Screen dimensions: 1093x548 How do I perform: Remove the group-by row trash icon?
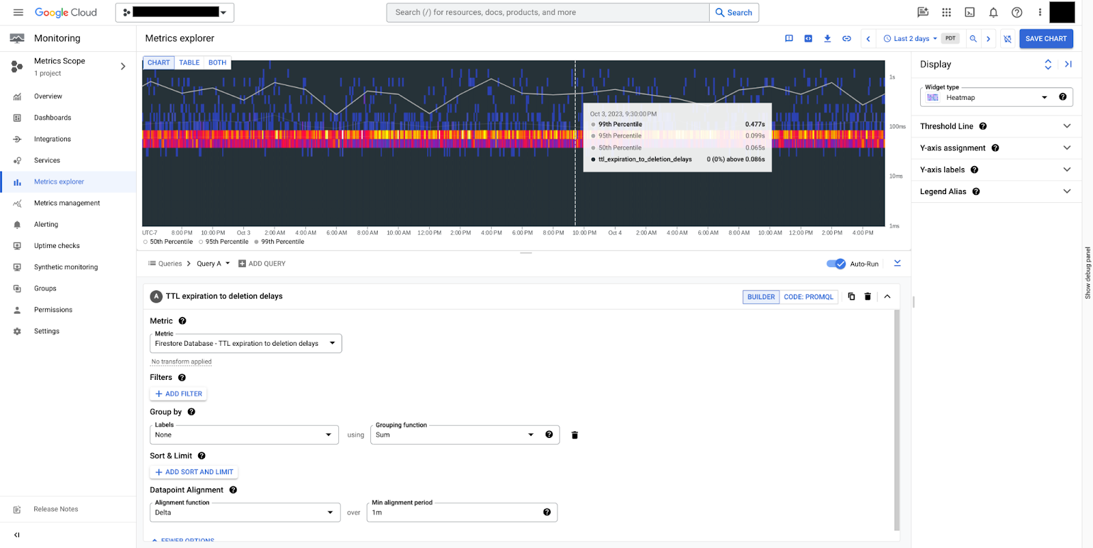(x=575, y=435)
